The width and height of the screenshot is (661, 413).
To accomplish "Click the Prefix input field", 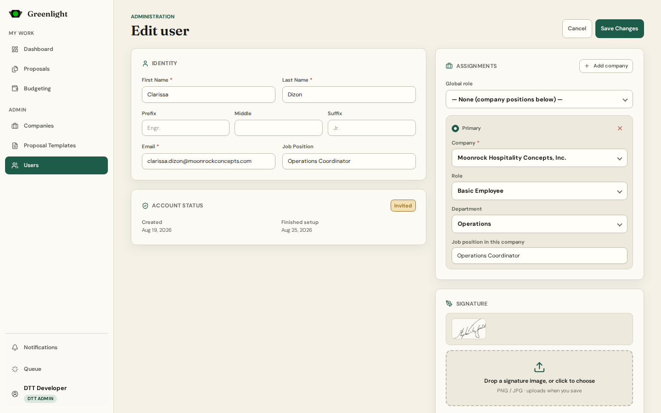I will pos(185,128).
